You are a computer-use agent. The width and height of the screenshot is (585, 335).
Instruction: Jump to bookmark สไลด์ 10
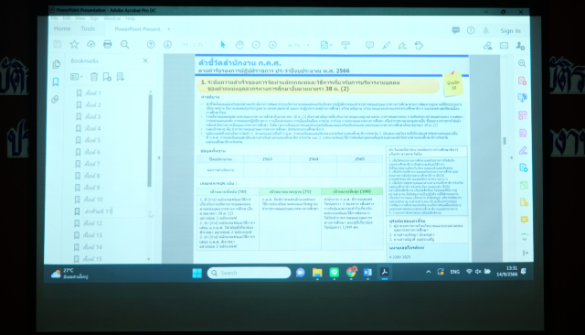tap(93, 200)
